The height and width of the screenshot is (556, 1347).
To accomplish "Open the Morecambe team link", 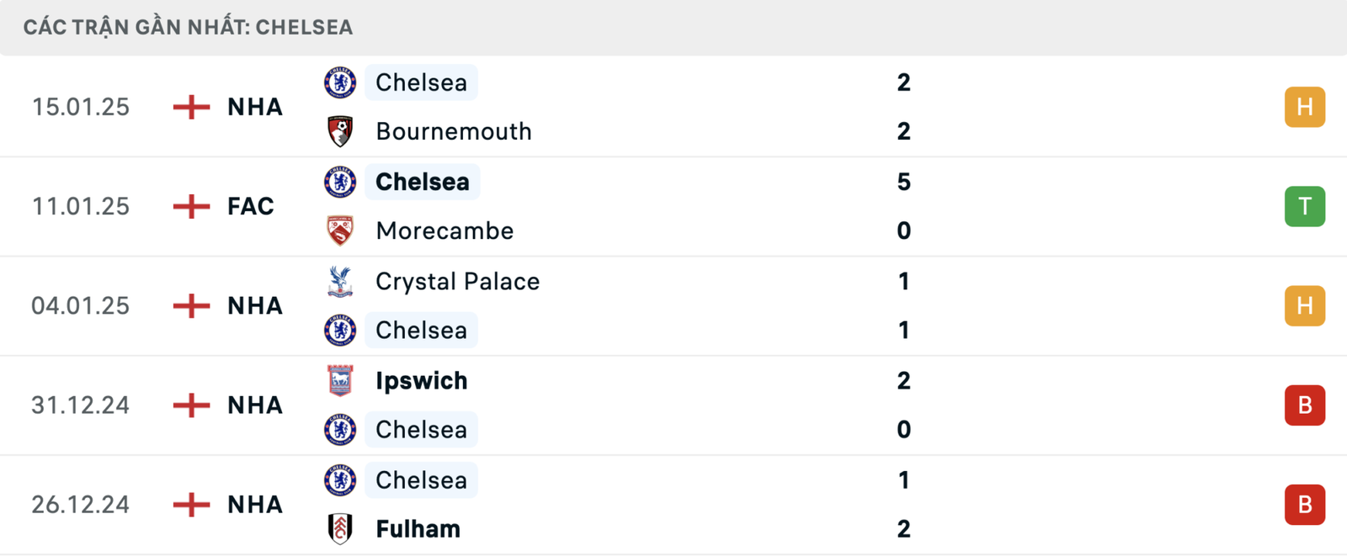I will (x=445, y=230).
